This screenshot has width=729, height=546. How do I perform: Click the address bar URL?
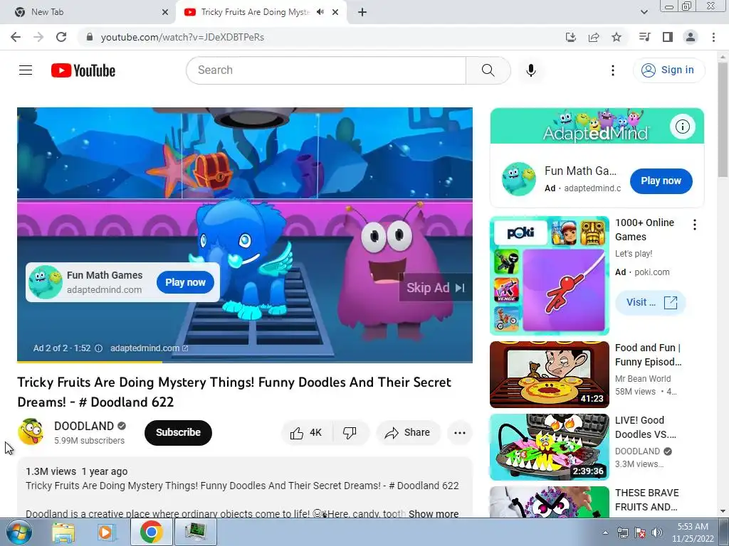point(182,37)
